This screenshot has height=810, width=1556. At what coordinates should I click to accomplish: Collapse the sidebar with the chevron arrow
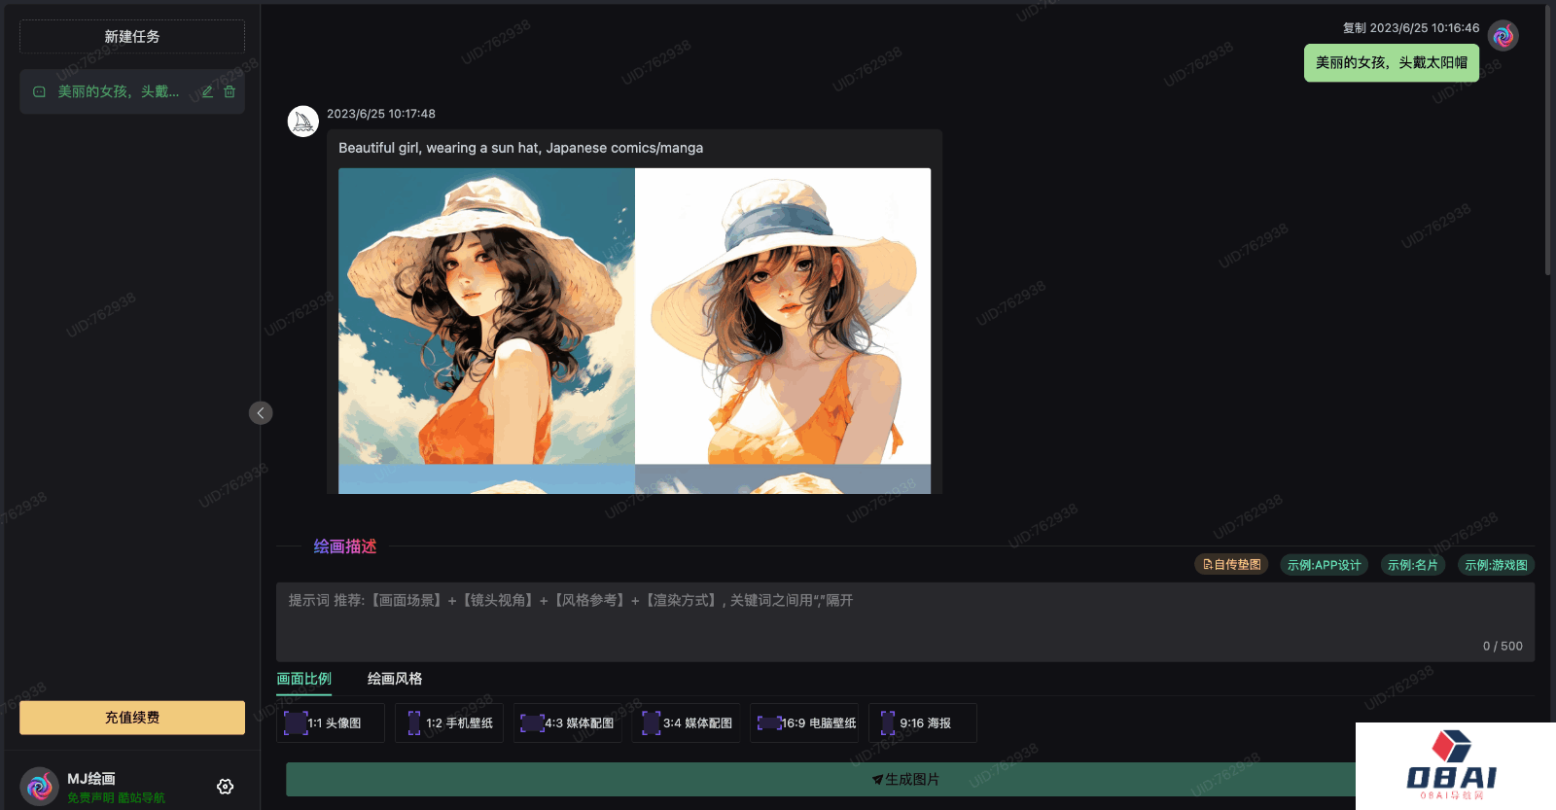(x=261, y=413)
